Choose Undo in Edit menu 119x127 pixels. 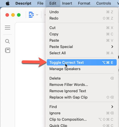pyautogui.click(x=82, y=12)
